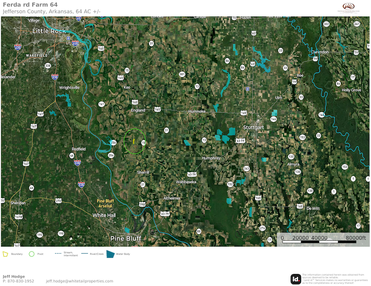The height and width of the screenshot is (286, 371).
Task: Click the Whitetail Properties logo
Action: tap(348, 7)
